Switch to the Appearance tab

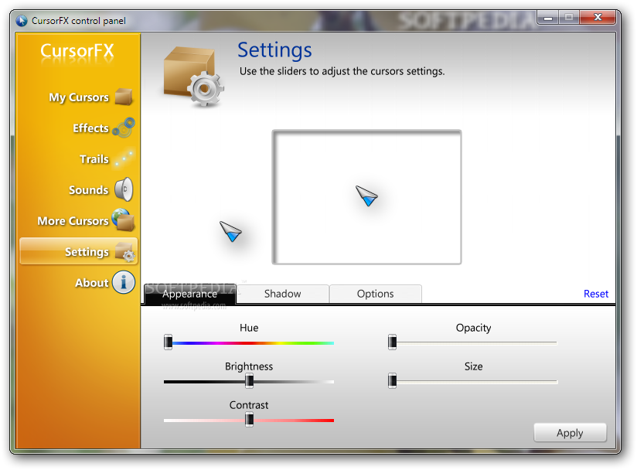pos(189,294)
